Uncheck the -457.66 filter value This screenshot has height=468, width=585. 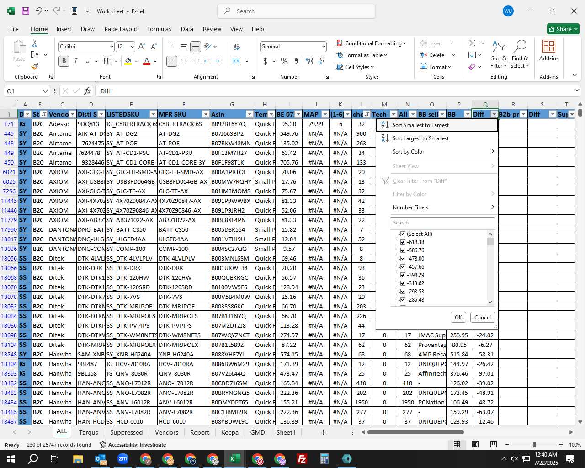coord(403,267)
